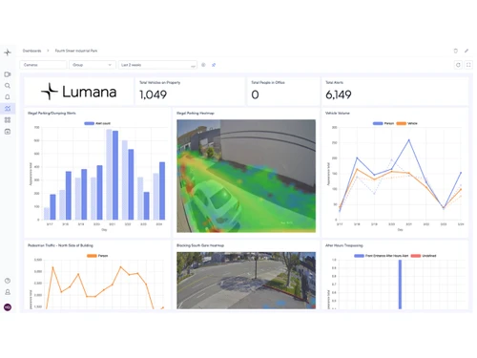Viewport: 477px width, 358px height.
Task: Click the Illegal Parking Heatmap camera image
Action: (x=246, y=176)
